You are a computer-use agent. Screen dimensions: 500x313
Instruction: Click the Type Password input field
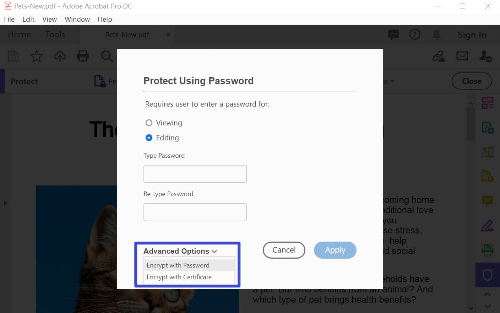(195, 174)
